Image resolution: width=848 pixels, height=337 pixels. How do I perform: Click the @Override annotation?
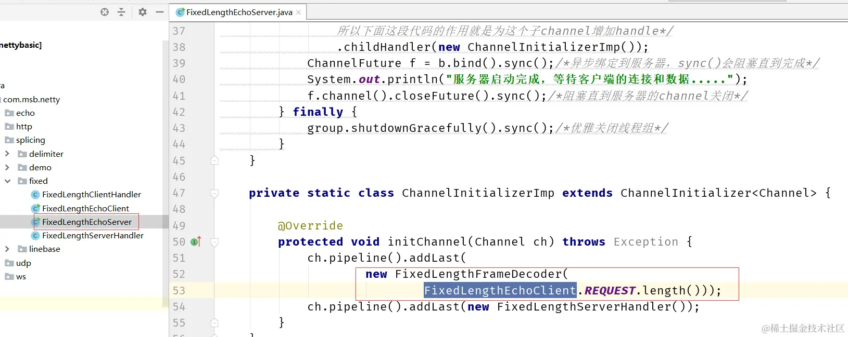click(310, 225)
